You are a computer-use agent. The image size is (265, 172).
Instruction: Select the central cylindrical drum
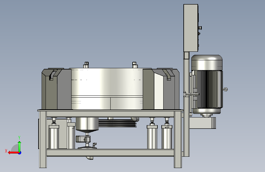(x=107, y=89)
